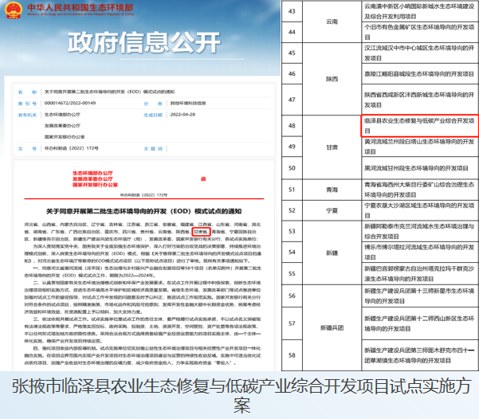The image size is (479, 419).
Task: Click the 新疆兵团 province cell
Action: point(331,327)
